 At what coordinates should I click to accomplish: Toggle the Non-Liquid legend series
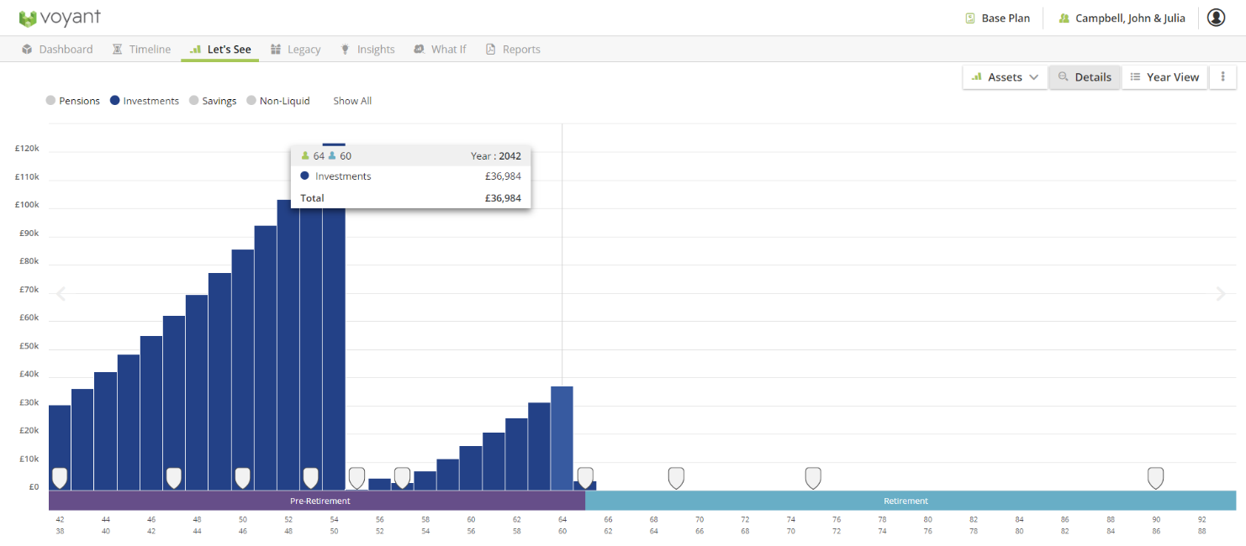point(278,101)
